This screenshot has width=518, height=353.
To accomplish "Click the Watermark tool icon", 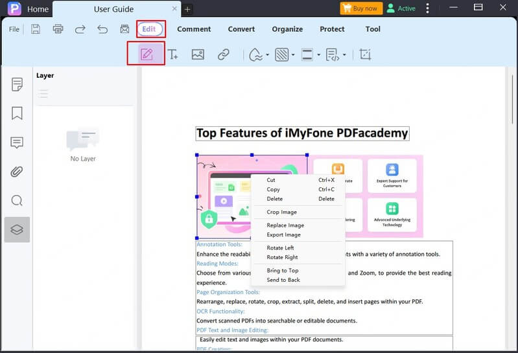I will [255, 54].
